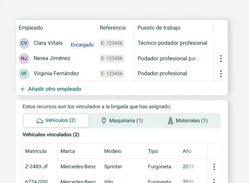Switch to the Maquinaria (1) tab
Image resolution: width=249 pixels, height=183 pixels.
[122, 120]
